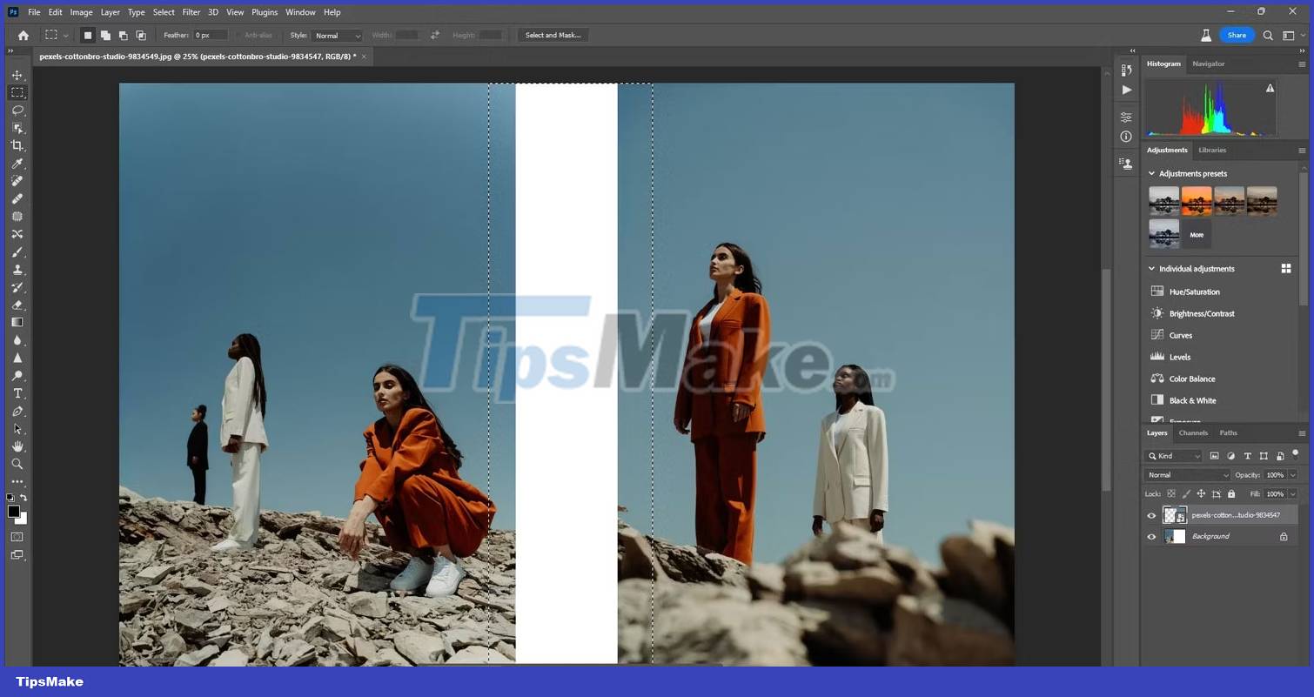This screenshot has width=1314, height=697.
Task: Click the foreground color swatch
Action: point(12,513)
